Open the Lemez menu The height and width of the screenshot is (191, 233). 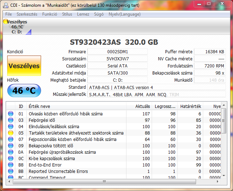pyautogui.click(x=83, y=14)
